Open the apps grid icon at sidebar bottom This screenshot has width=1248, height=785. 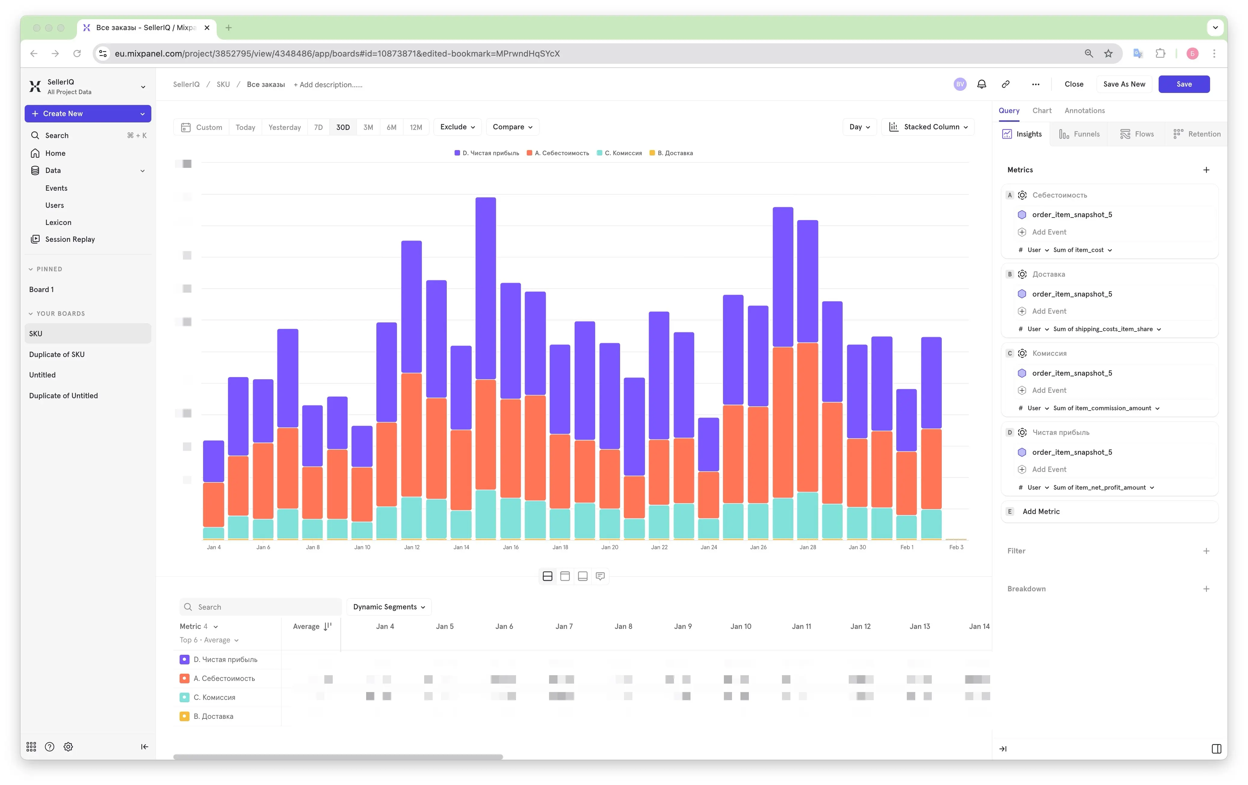click(31, 747)
